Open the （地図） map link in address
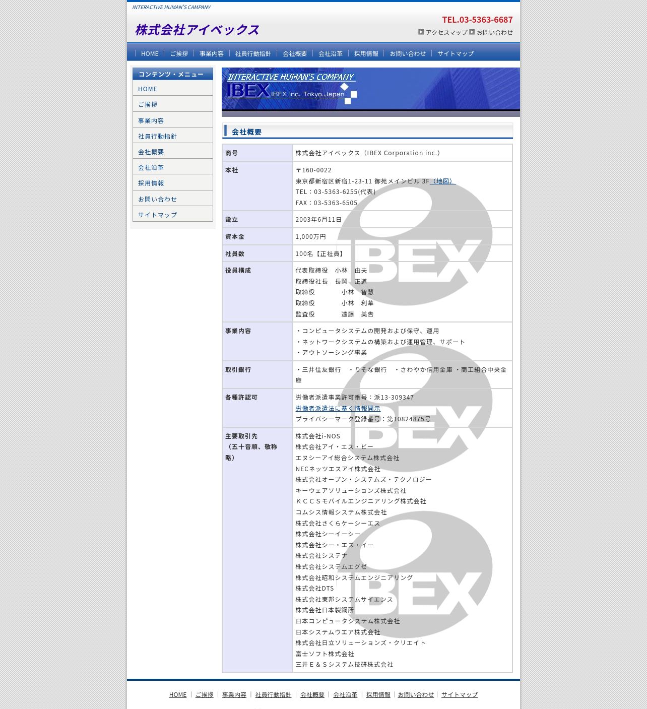Screen dimensions: 647x709 point(442,181)
